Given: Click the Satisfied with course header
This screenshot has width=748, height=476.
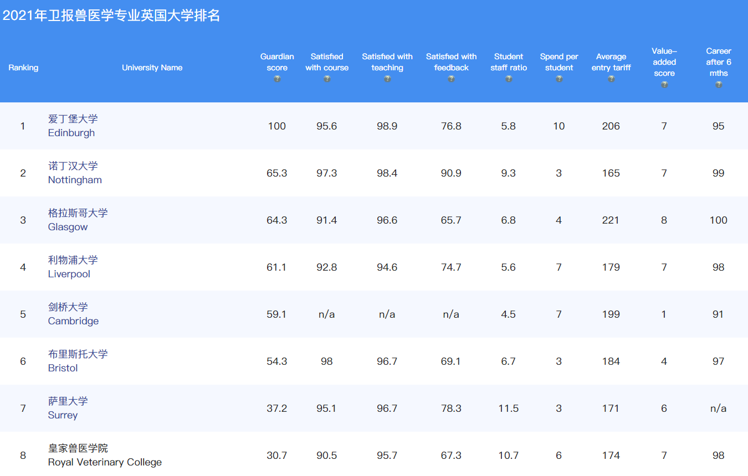Looking at the screenshot, I should 327,62.
